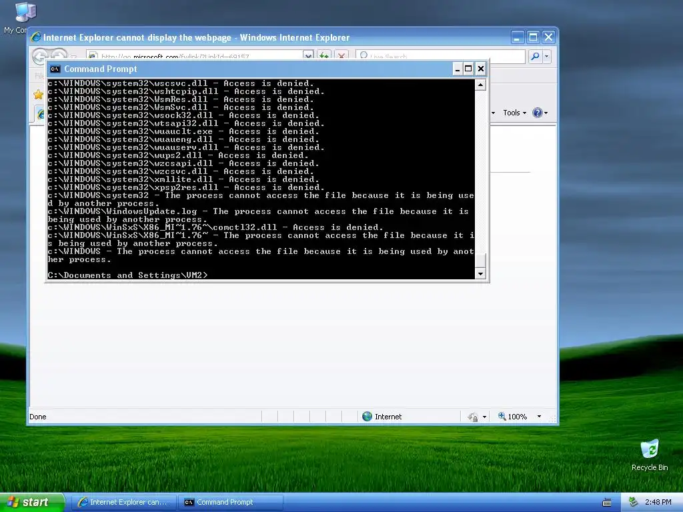Open search options dropdown beside magnifier
683x512 pixels.
tap(547, 56)
